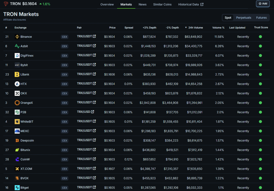The image size is (274, 191).
Task: Sort table by 24h Volume column
Action: 195,28
